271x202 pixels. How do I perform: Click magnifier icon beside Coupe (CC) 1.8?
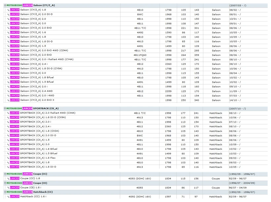[8, 179]
